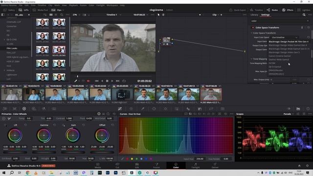Open the Gallery panel

[9, 10]
